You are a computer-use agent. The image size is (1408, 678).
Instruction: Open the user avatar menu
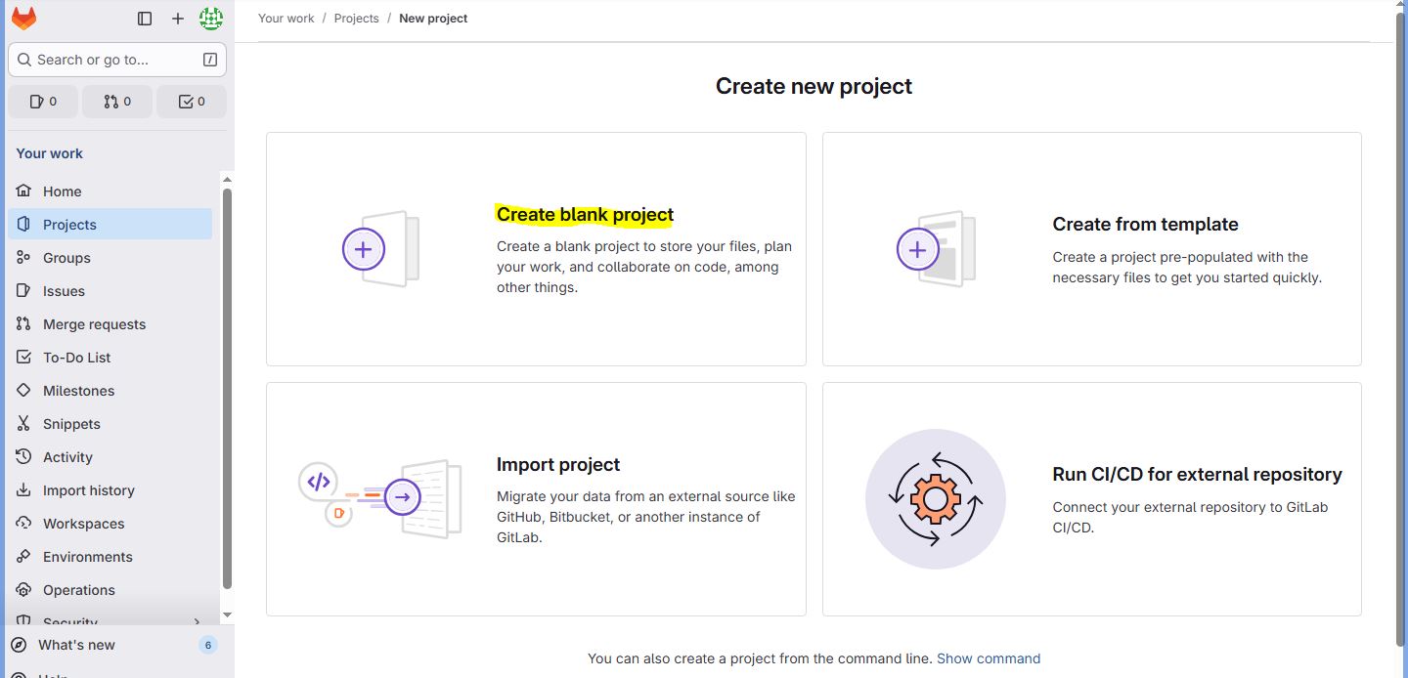[x=210, y=19]
